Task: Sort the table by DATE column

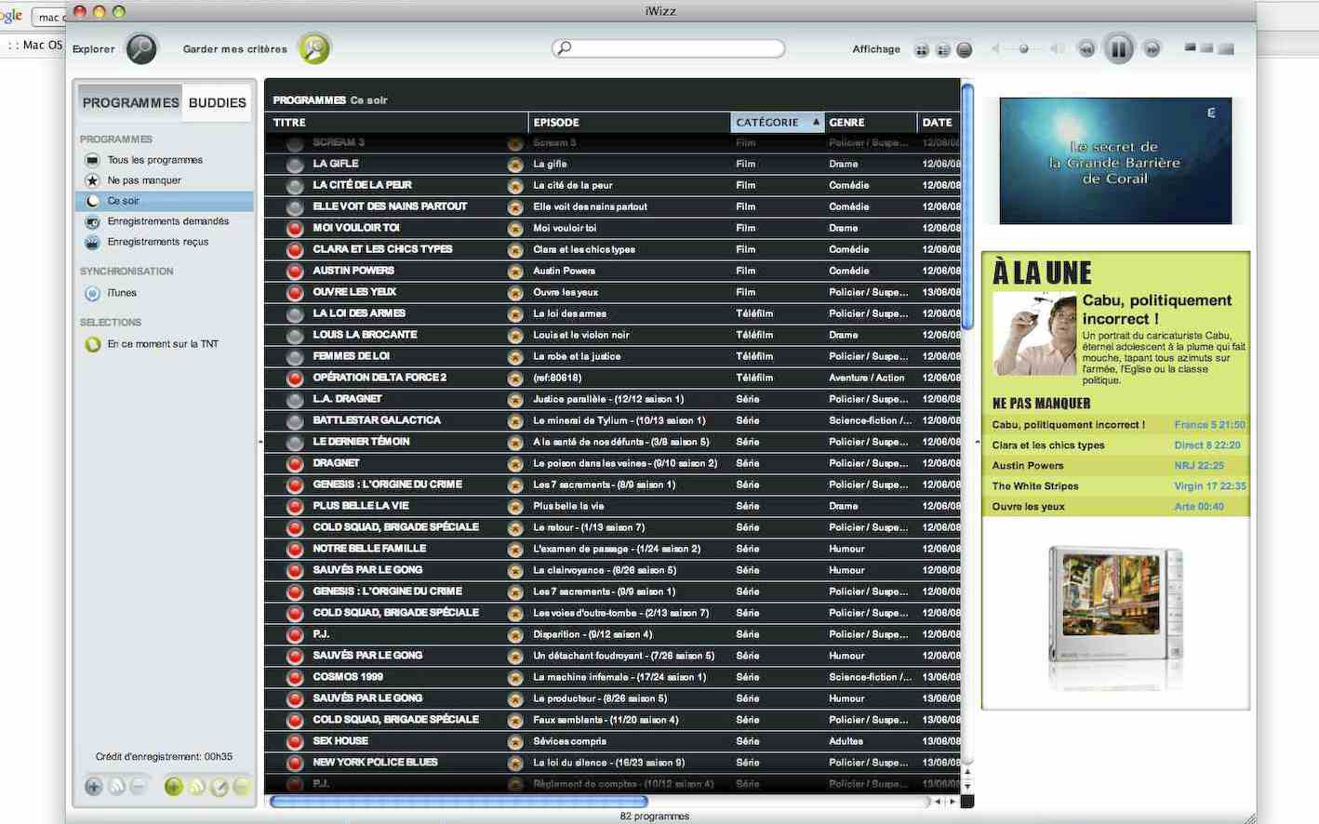Action: pyautogui.click(x=939, y=122)
